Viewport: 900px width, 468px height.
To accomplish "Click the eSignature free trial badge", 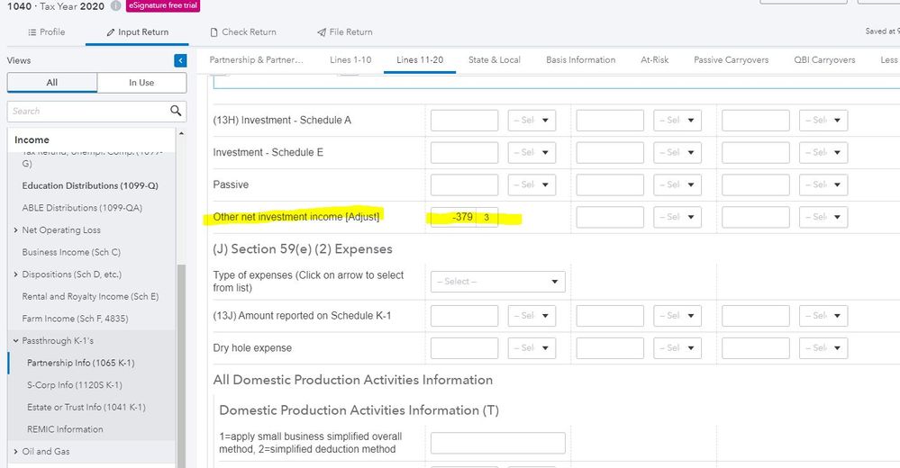I will (x=163, y=6).
